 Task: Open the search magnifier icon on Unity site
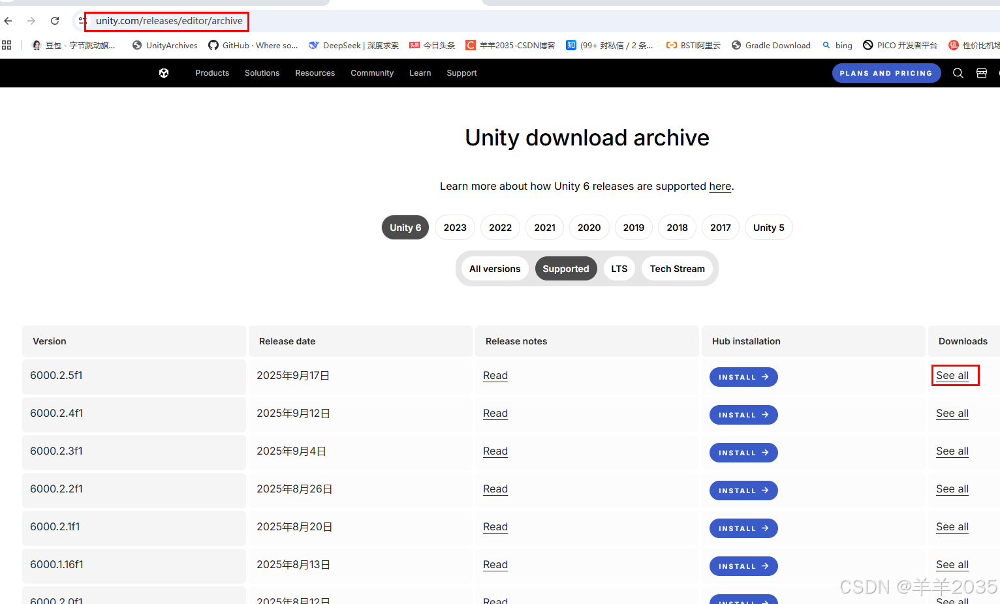[x=958, y=73]
